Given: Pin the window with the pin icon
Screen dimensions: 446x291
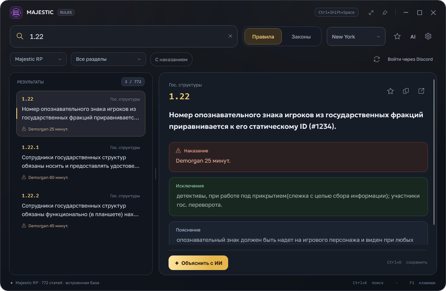Looking at the screenshot, I should [385, 12].
